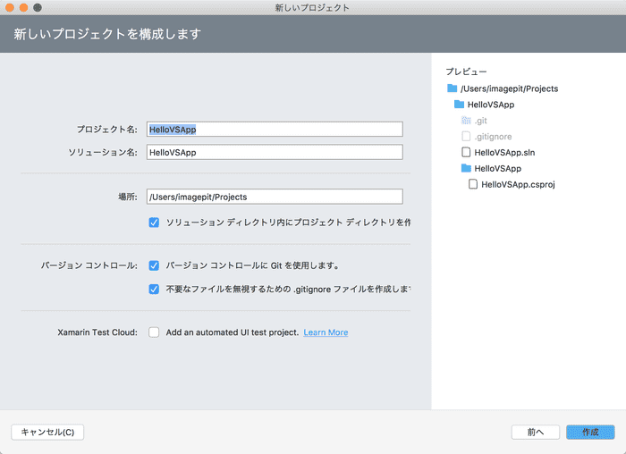626x454 pixels.
Task: Toggle project directory inside solution directory checkbox
Action: [155, 222]
